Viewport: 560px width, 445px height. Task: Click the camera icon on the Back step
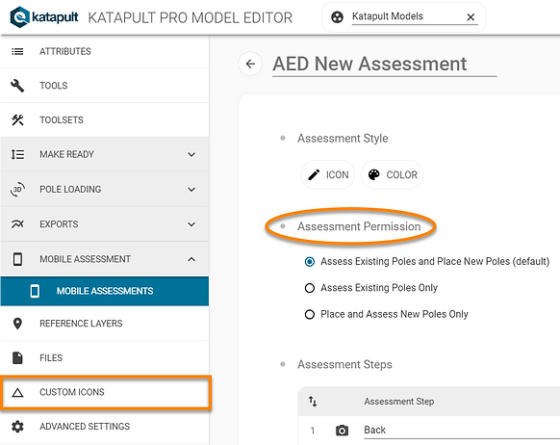[342, 431]
